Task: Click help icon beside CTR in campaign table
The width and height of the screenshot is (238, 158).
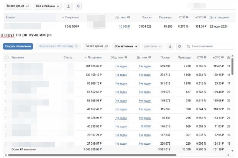Action: 205,57
